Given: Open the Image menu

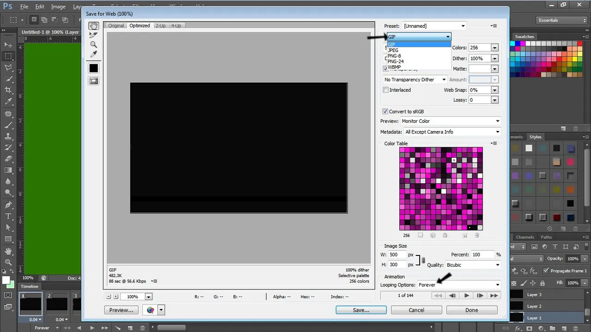Looking at the screenshot, I should 58,7.
